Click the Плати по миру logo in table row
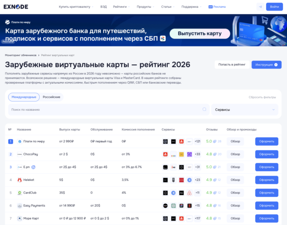Image resolution: width=287 pixels, height=225 pixels. click(x=19, y=141)
